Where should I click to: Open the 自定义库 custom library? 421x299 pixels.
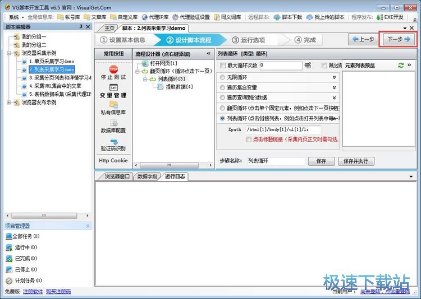[124, 17]
